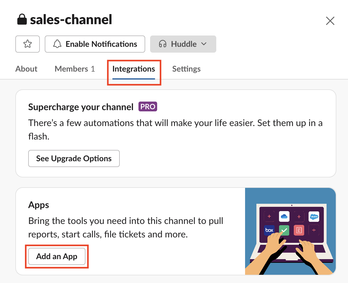The image size is (348, 283).
Task: Click See Upgrade Options button
Action: [74, 158]
